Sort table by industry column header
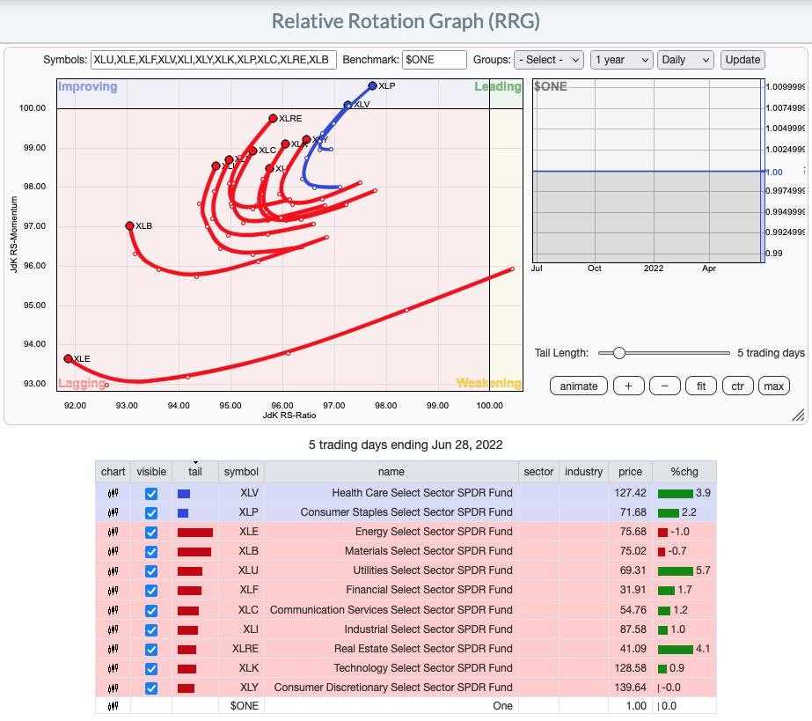The image size is (812, 721). (583, 472)
